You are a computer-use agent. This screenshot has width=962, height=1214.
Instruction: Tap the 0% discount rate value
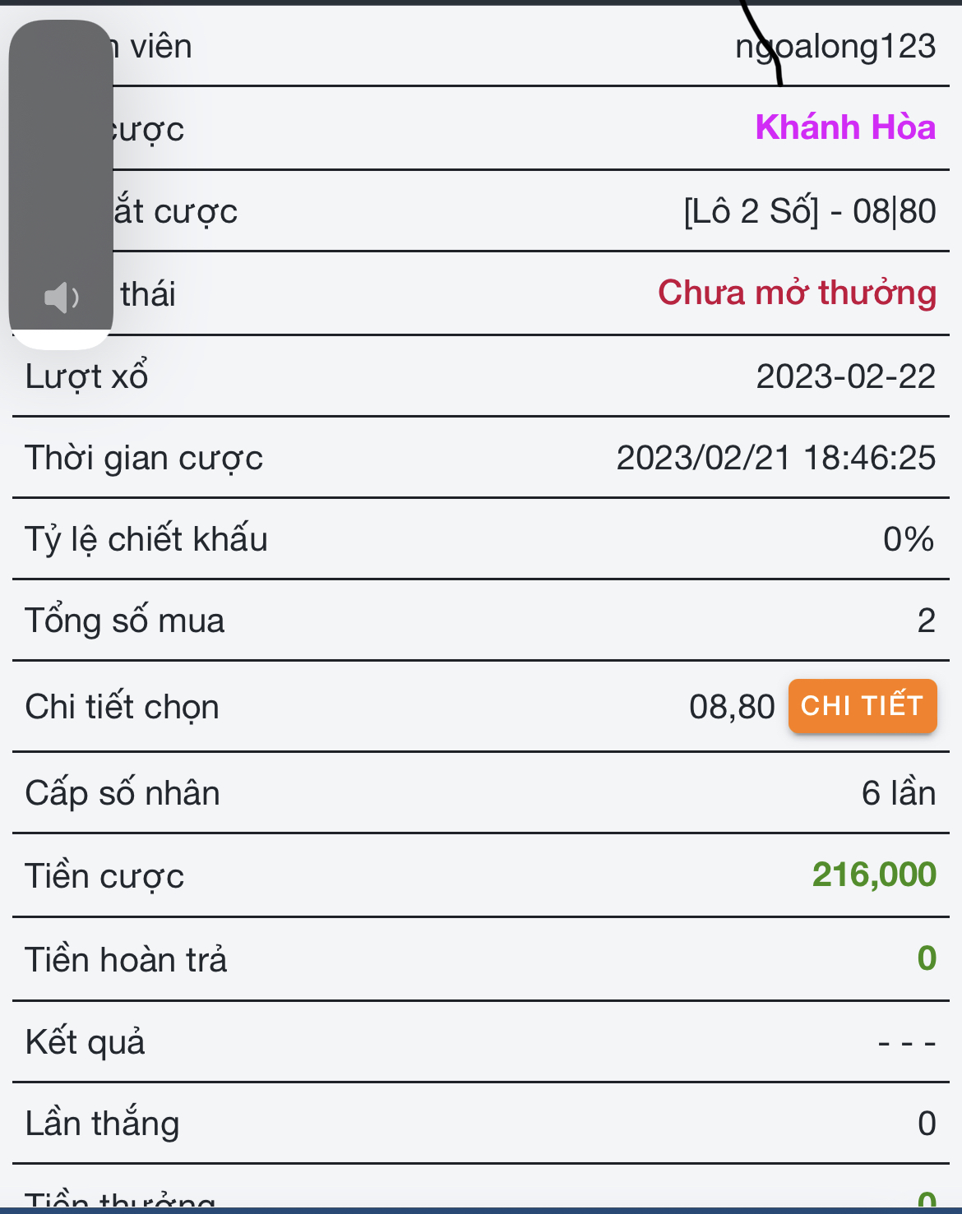908,539
